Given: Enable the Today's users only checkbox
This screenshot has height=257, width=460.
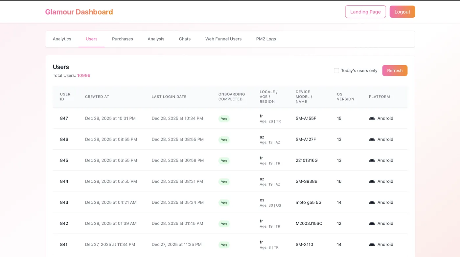Looking at the screenshot, I should 336,70.
